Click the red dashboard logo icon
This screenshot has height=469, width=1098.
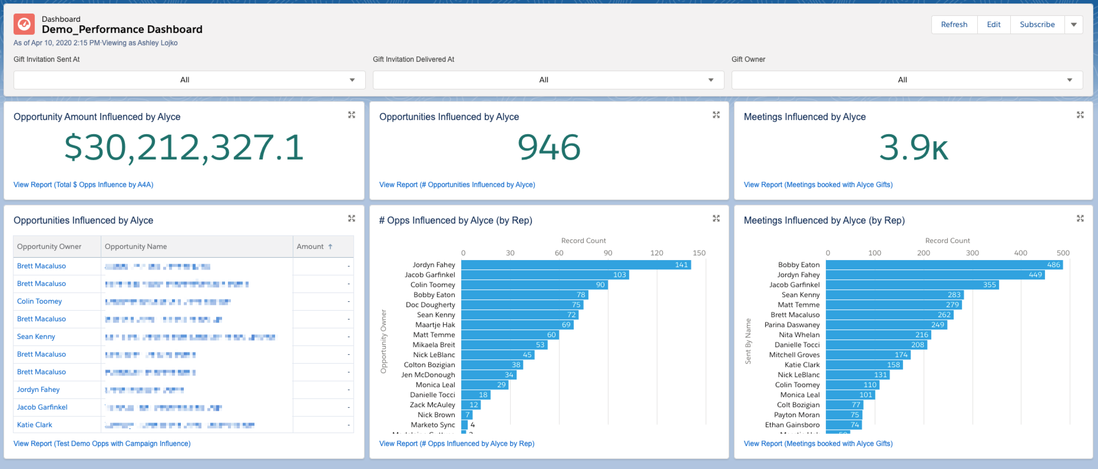coord(24,24)
